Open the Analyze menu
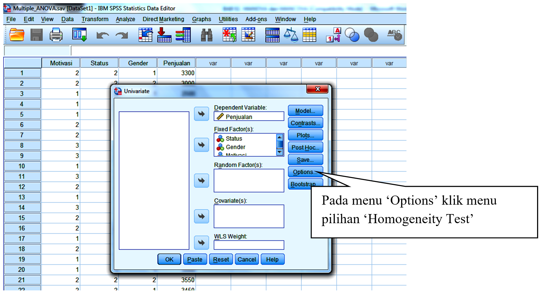 [x=125, y=19]
